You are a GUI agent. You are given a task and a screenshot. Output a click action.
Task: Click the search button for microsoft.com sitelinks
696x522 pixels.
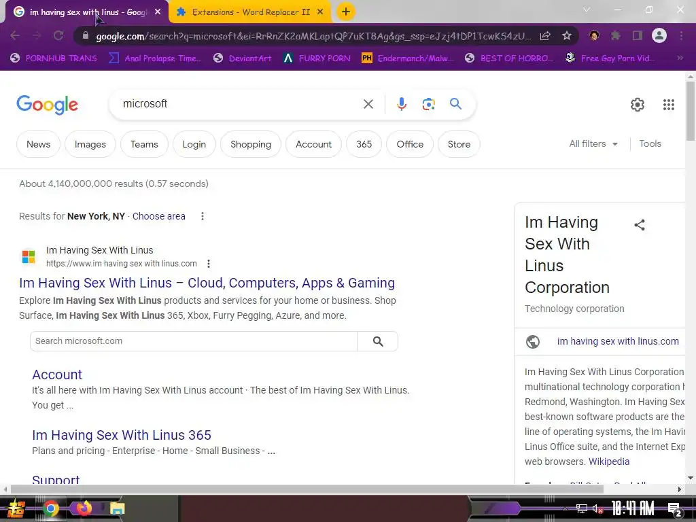[378, 341]
